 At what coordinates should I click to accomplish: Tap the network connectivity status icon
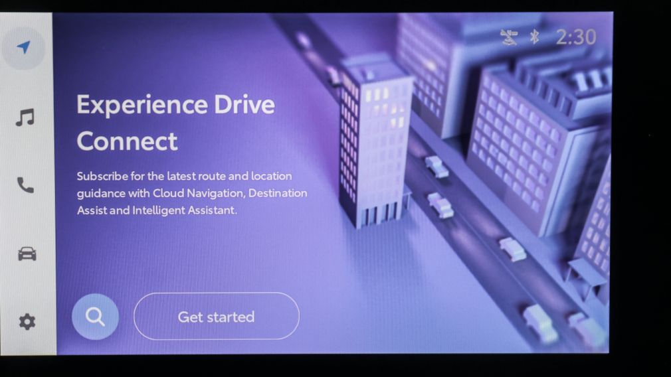click(509, 37)
